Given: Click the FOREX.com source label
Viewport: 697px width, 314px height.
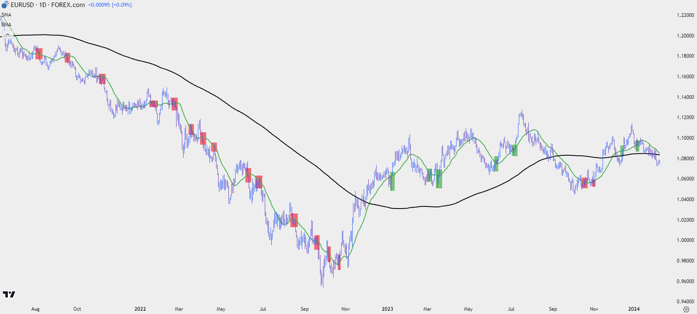Looking at the screenshot, I should click(68, 5).
